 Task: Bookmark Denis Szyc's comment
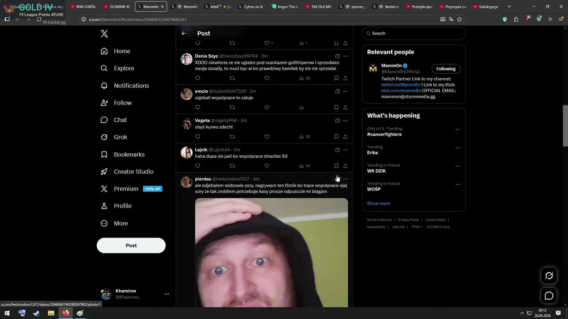pyautogui.click(x=336, y=78)
